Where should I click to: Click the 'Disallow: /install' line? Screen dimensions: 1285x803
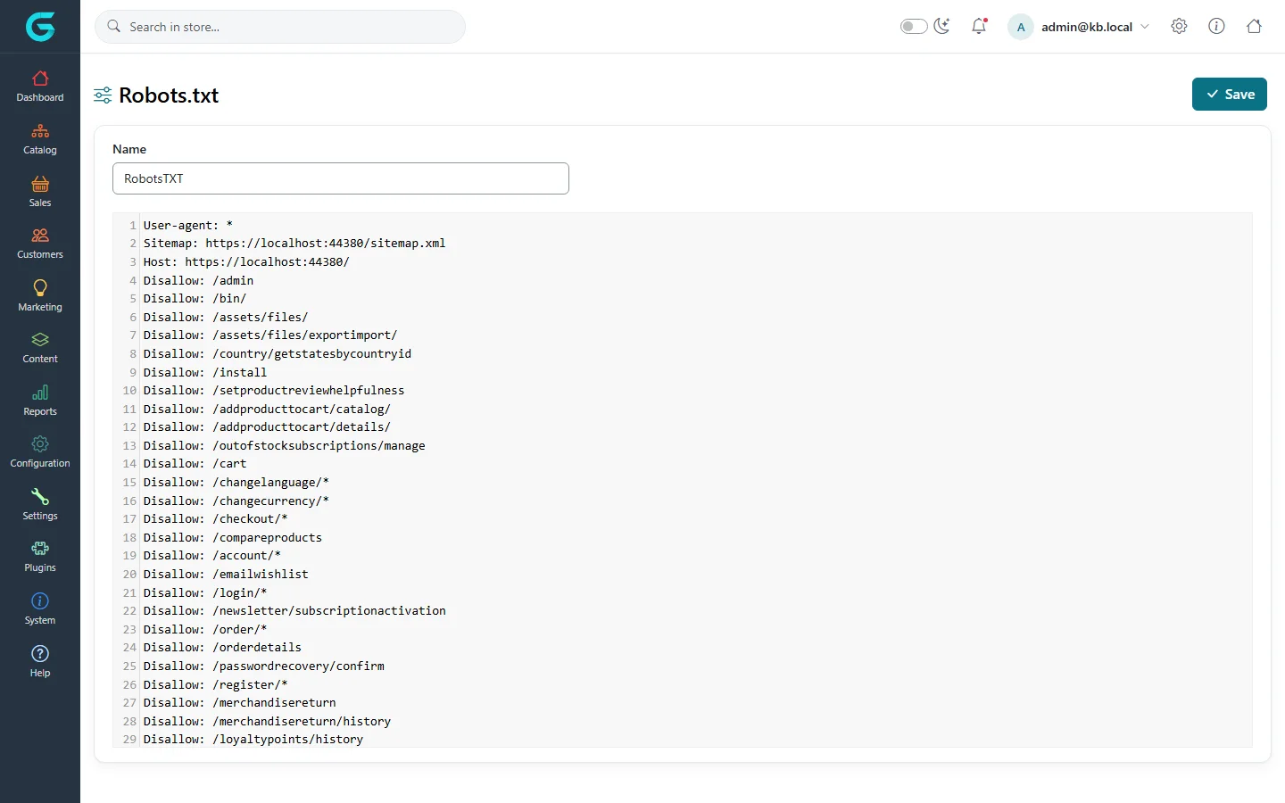pyautogui.click(x=205, y=372)
